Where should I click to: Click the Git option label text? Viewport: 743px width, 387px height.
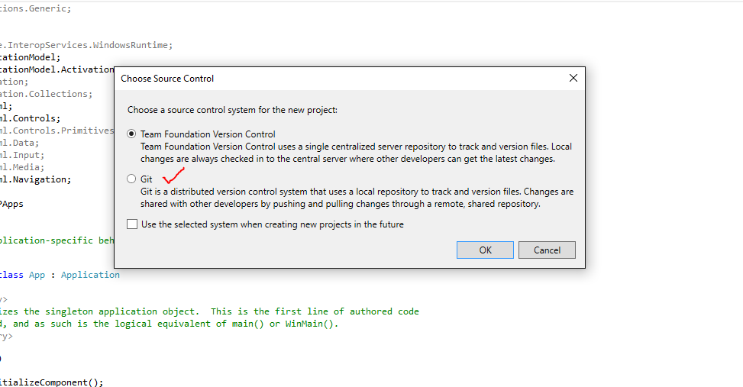coord(147,179)
